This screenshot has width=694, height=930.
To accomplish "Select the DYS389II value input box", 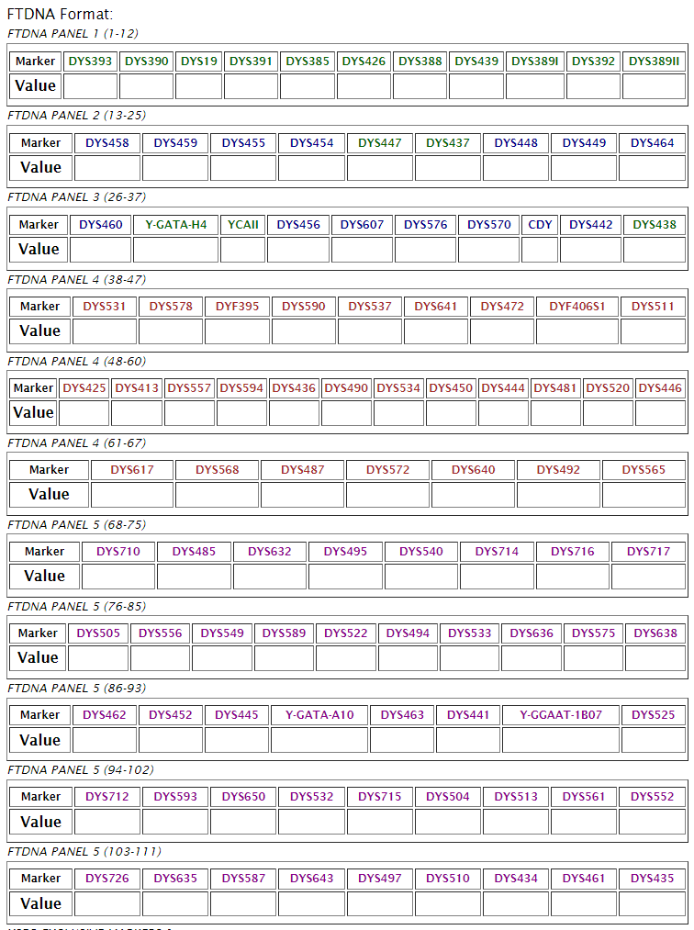I will pyautogui.click(x=654, y=86).
